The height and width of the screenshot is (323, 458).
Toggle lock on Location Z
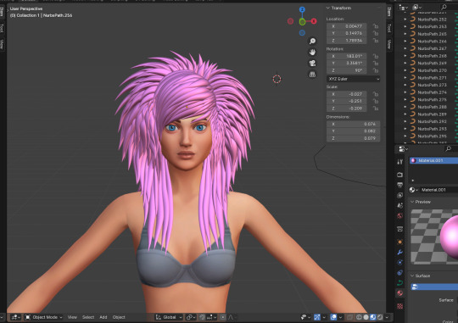376,41
